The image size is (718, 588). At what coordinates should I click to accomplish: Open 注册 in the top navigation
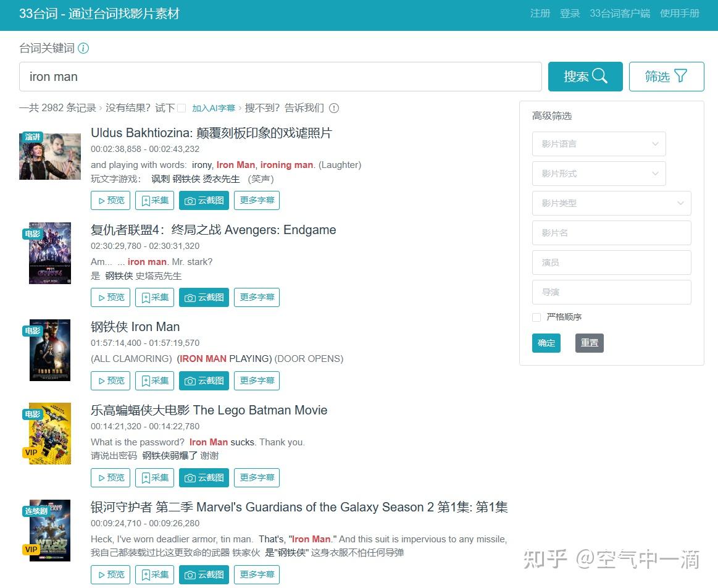[x=540, y=14]
